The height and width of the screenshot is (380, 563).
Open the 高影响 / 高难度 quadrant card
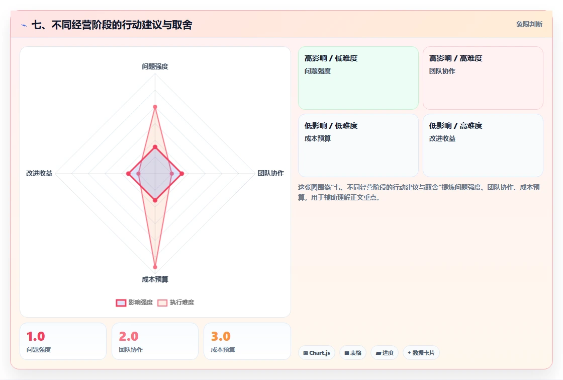483,78
